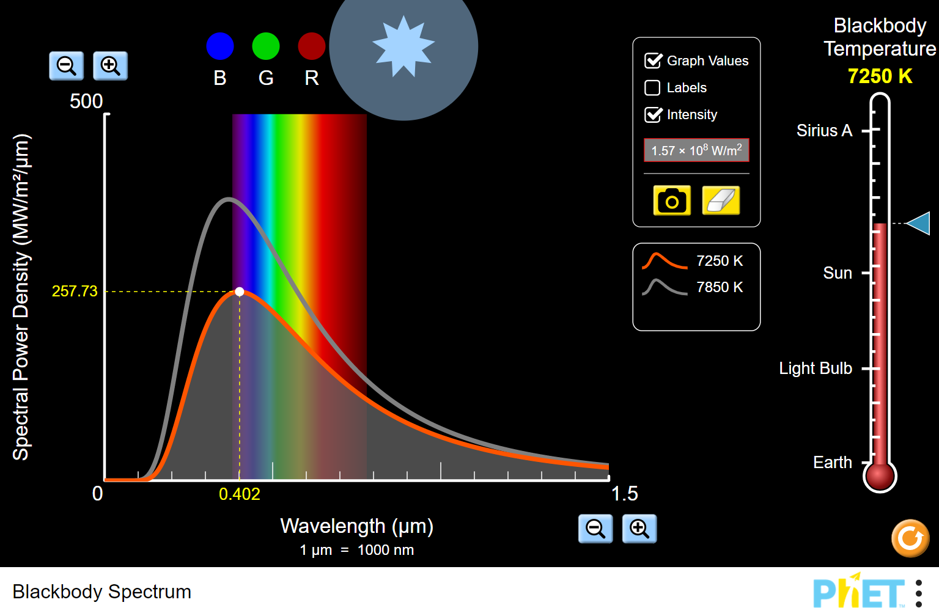Click the 0.402 wavelength peak label
This screenshot has width=939, height=616.
click(x=240, y=494)
